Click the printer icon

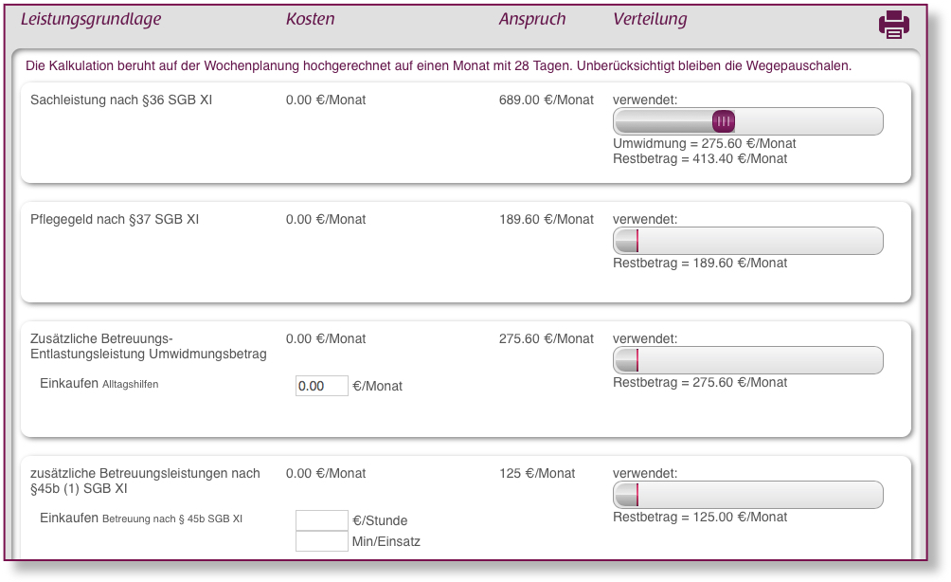(x=894, y=25)
